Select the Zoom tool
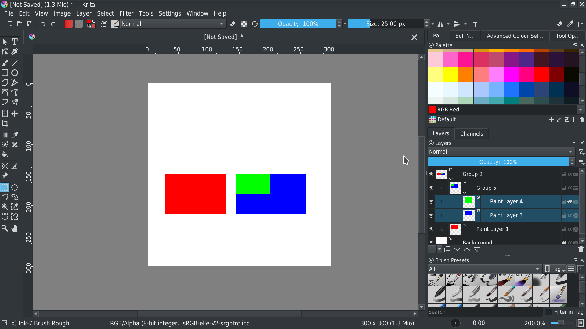The height and width of the screenshot is (329, 586). pos(5,228)
